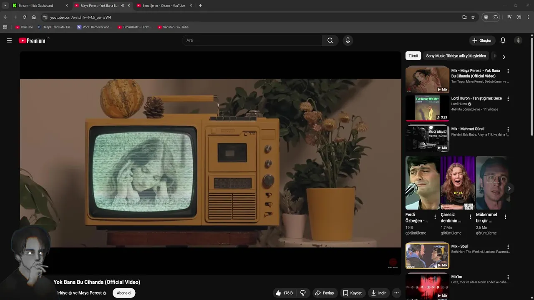Open Ferdi Özbeğen short thumbnail

click(422, 183)
